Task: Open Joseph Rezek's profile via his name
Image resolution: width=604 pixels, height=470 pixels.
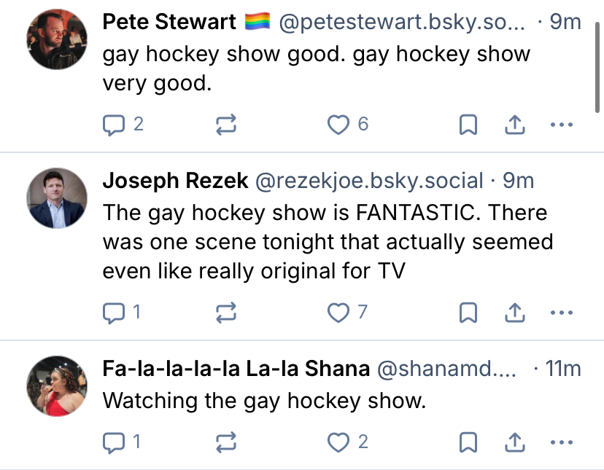Action: pos(175,181)
